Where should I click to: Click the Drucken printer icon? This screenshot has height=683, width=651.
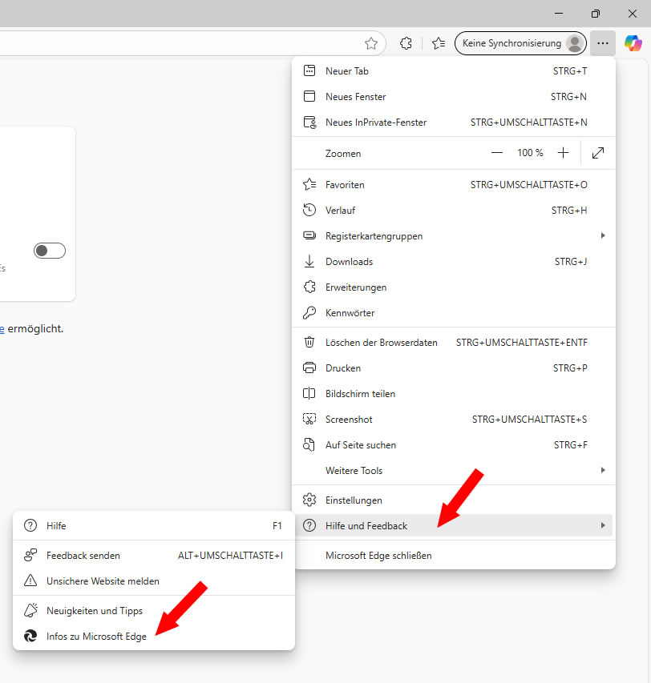coord(309,368)
